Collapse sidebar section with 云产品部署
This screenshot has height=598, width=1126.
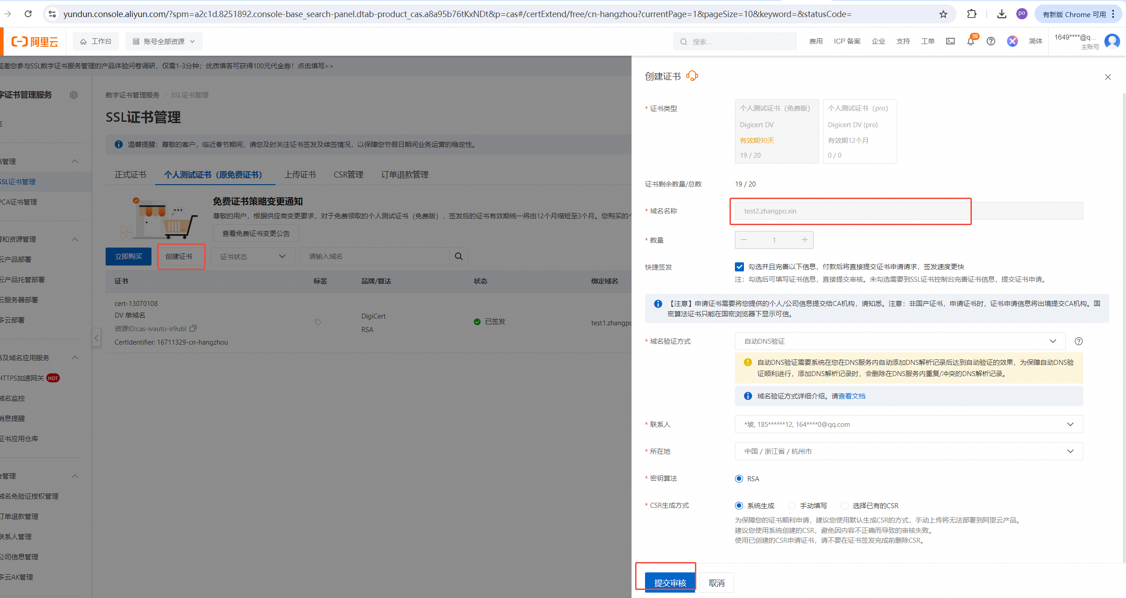(75, 239)
